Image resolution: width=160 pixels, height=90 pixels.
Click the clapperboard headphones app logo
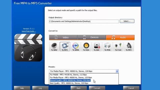pos(28,47)
